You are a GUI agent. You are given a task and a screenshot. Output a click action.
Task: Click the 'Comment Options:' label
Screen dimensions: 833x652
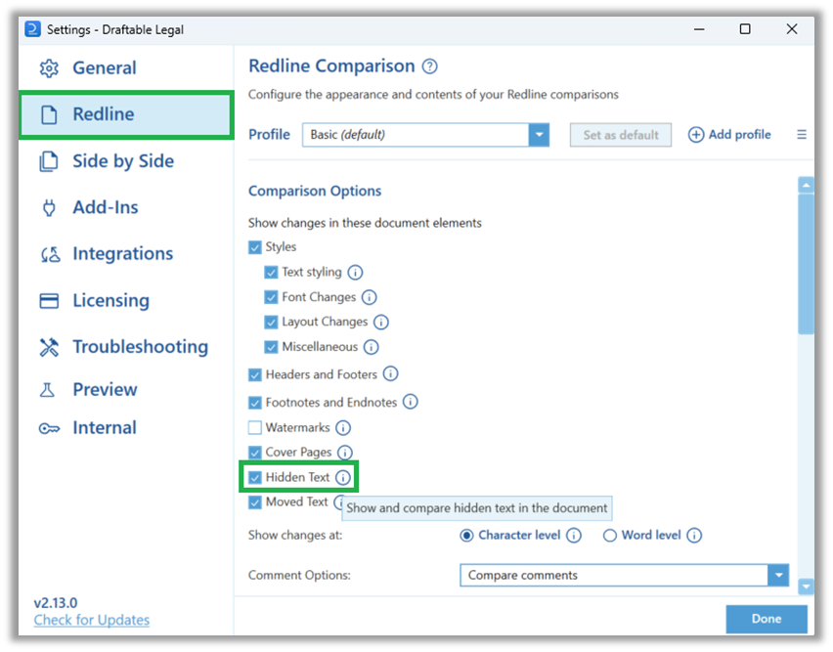pos(299,575)
